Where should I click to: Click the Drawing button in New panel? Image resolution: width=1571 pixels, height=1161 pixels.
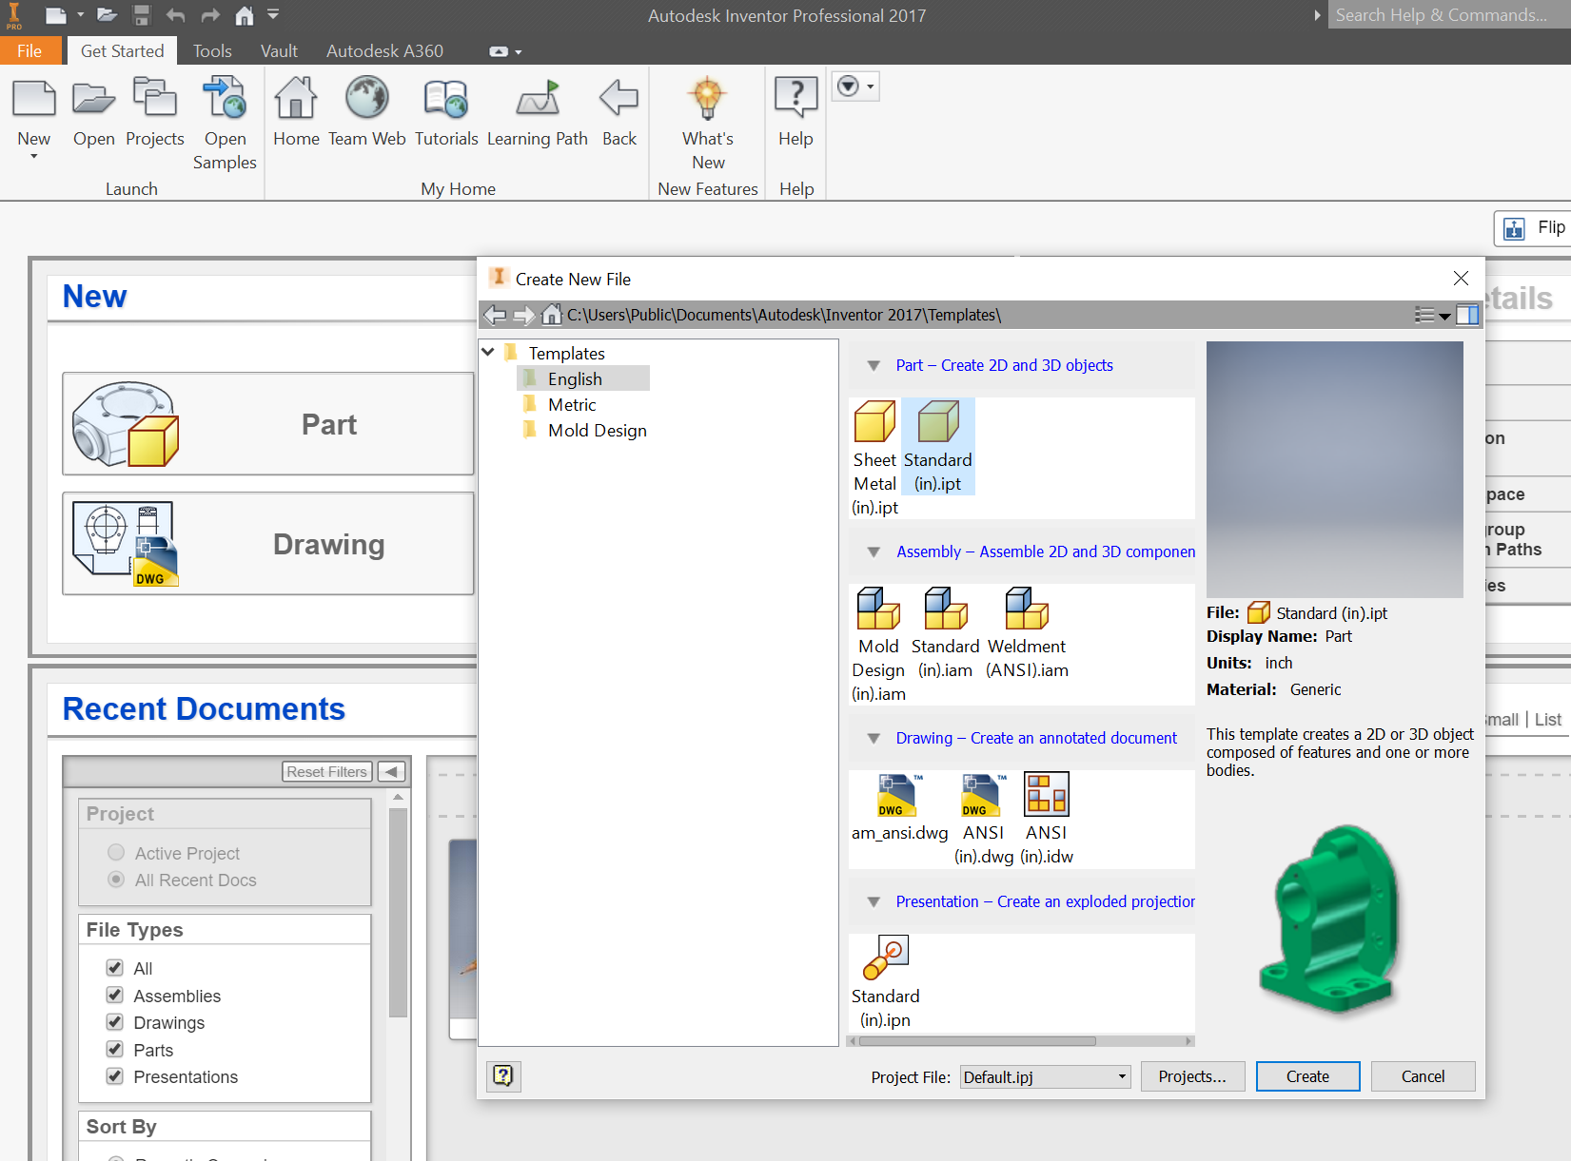click(268, 544)
